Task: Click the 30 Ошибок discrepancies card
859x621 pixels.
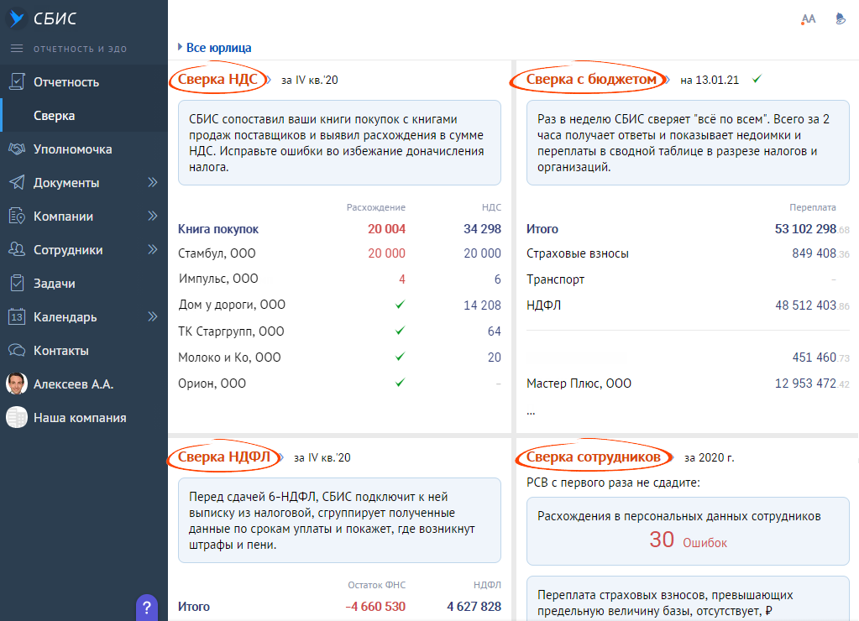Action: (x=688, y=530)
